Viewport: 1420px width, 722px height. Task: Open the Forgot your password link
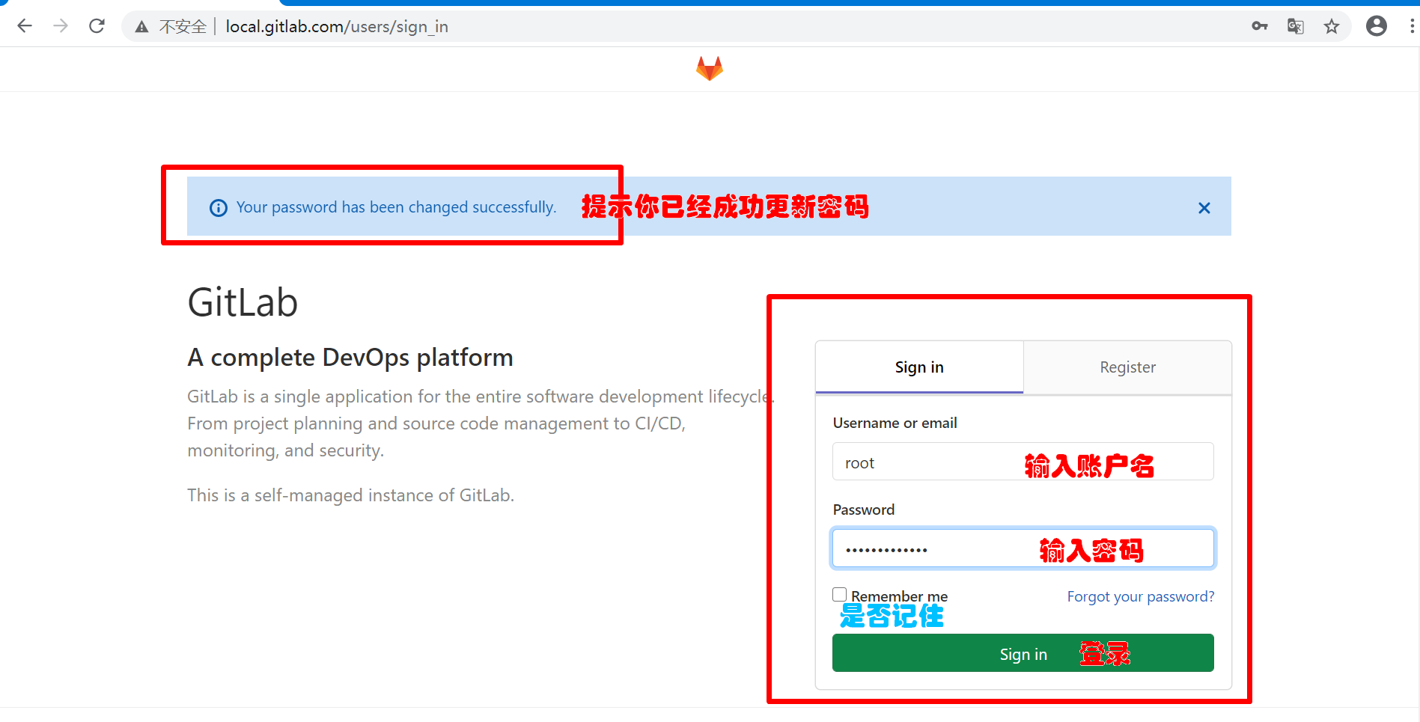1141,596
